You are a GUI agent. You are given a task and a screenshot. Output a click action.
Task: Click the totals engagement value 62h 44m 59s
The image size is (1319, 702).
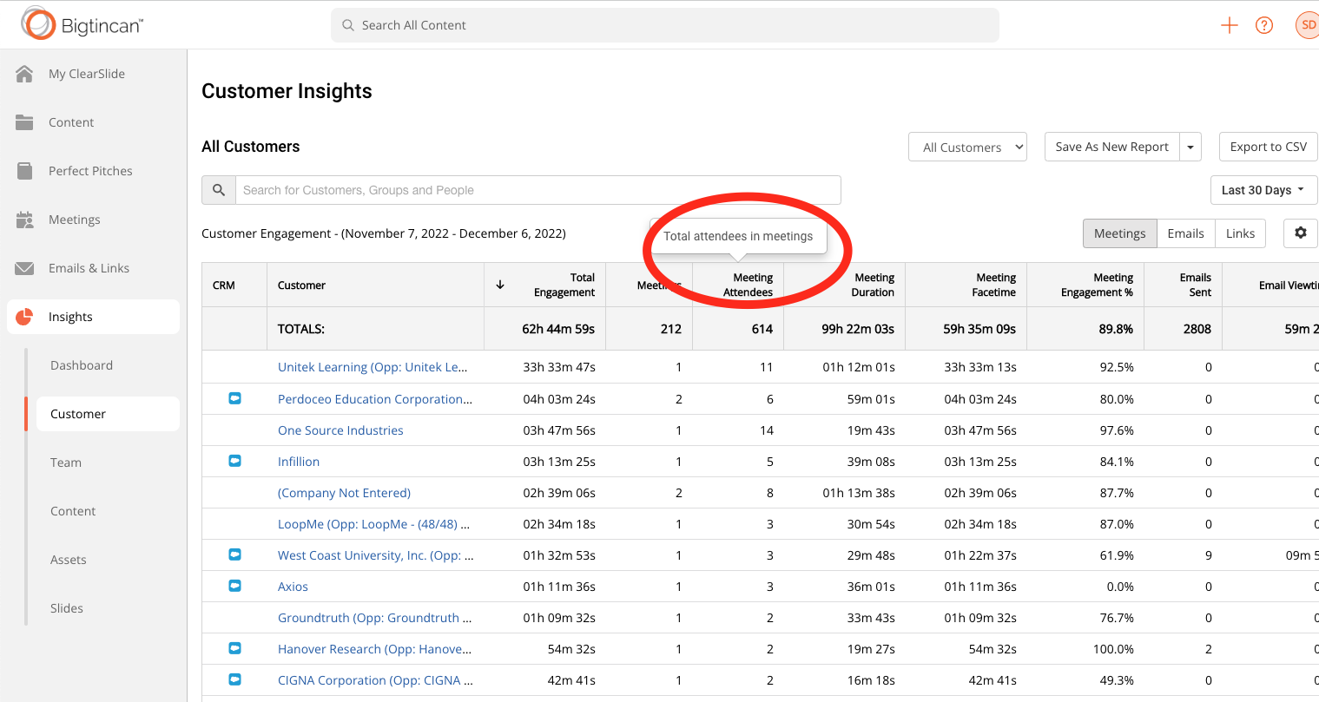pyautogui.click(x=558, y=329)
